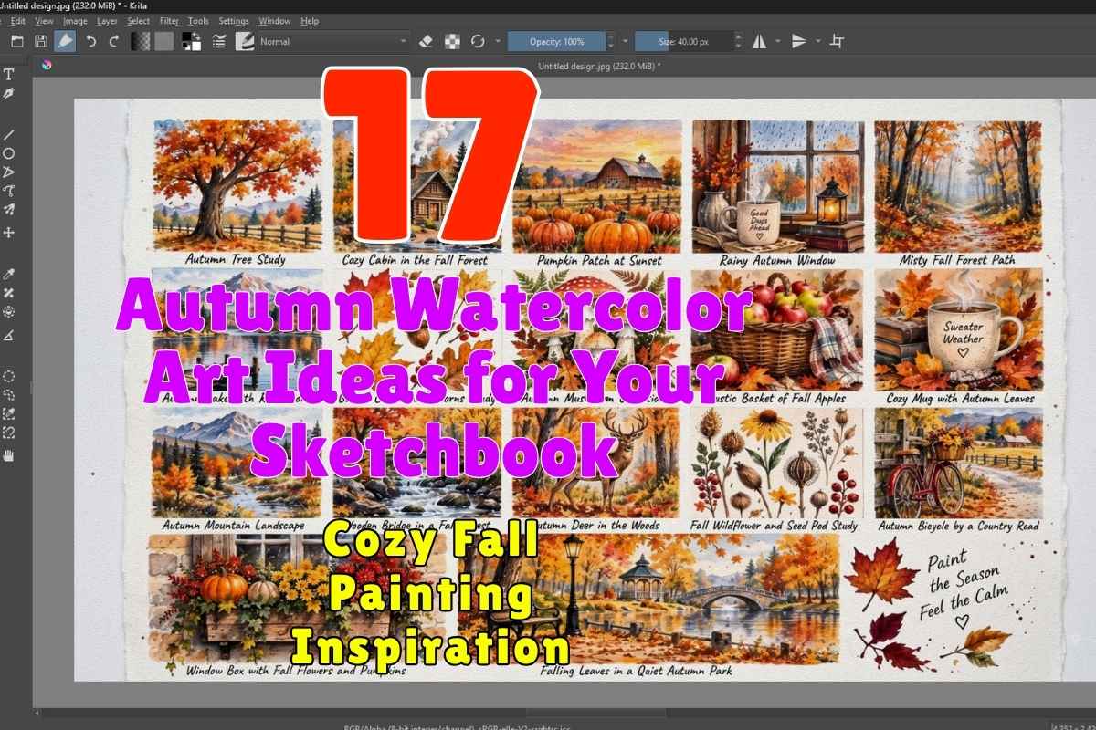Open the fill pattern swatch
The height and width of the screenshot is (730, 1096).
164,41
